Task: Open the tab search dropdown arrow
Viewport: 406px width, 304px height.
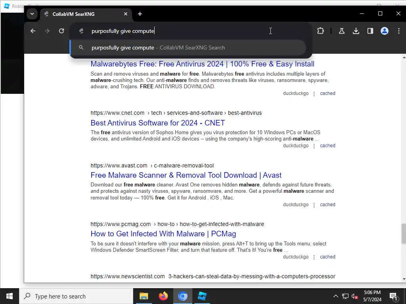Action: click(32, 14)
